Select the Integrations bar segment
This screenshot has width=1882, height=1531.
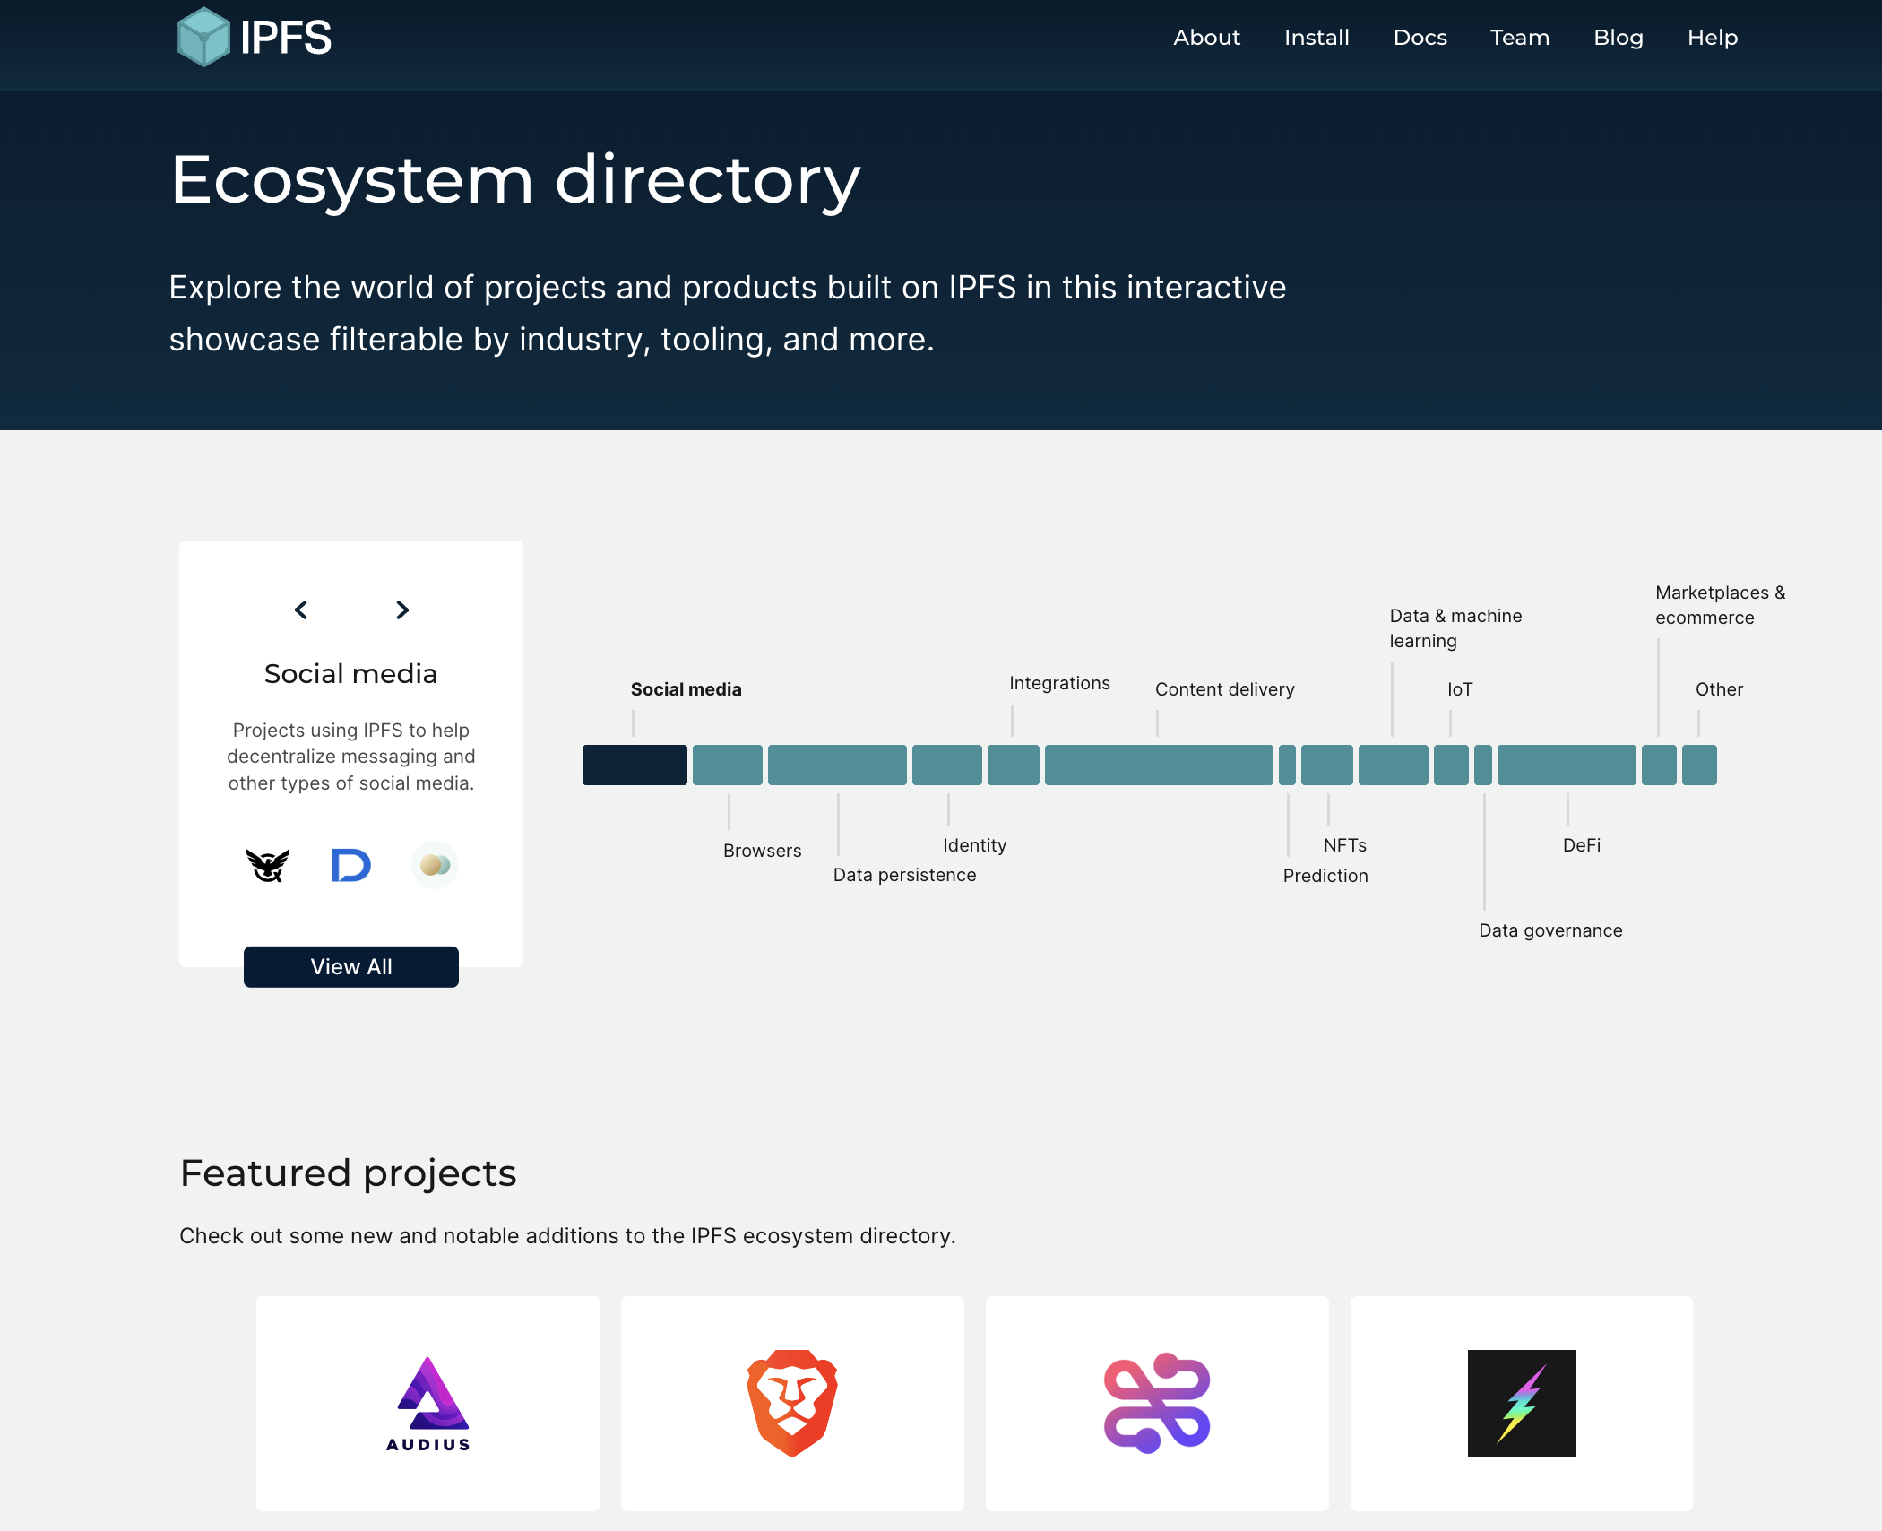1014,765
